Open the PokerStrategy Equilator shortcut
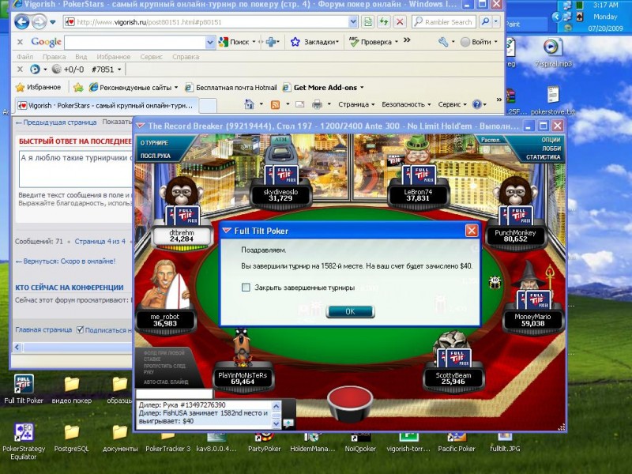 [24, 442]
